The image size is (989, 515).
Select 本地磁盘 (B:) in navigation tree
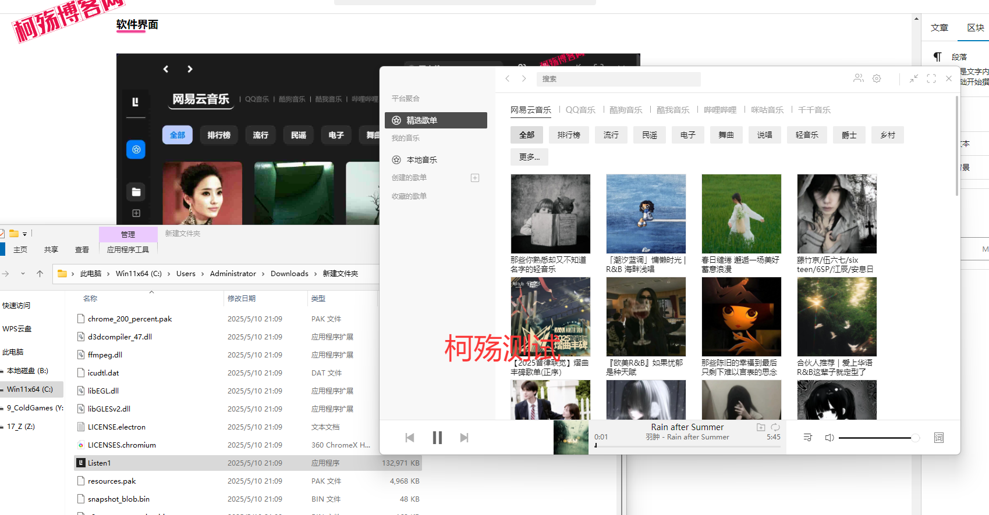point(27,371)
